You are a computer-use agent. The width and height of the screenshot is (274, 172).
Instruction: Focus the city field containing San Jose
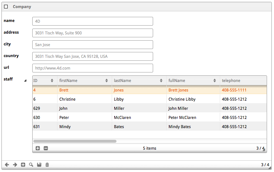[x=92, y=45]
